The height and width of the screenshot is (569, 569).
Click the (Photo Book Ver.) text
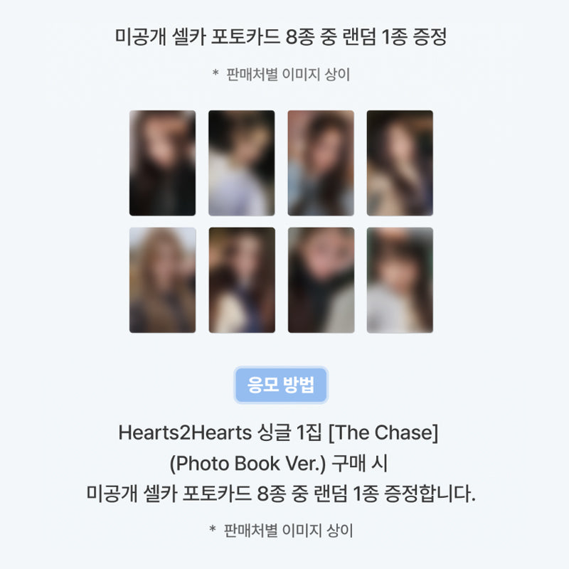pyautogui.click(x=248, y=464)
